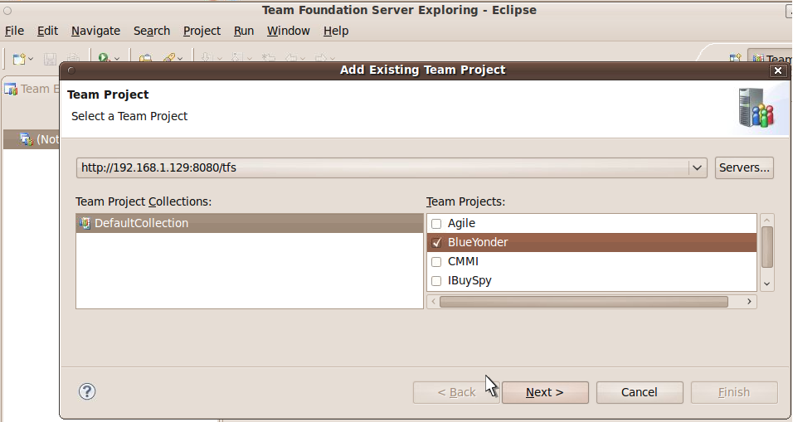The image size is (793, 422).
Task: Click the Save disk icon in toolbar
Action: [x=50, y=60]
